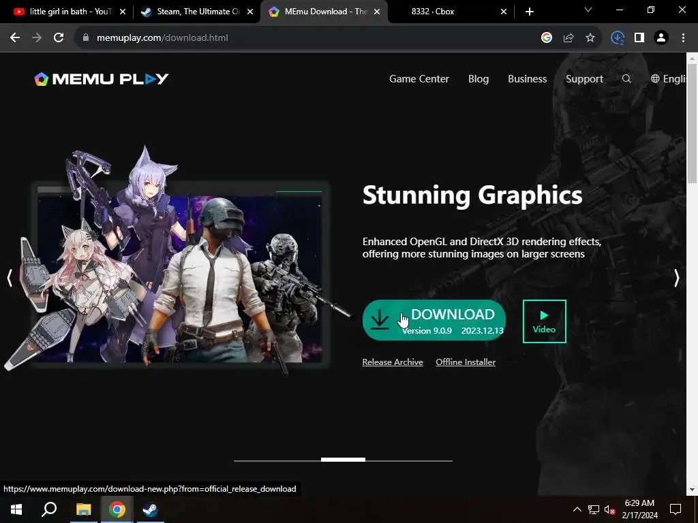Open the Support menu item
Viewport: 698px width, 523px height.
(584, 79)
